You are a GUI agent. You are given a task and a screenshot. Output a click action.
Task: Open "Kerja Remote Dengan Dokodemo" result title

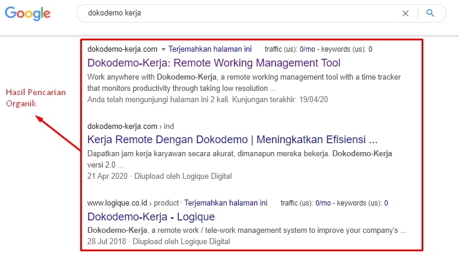tap(232, 140)
